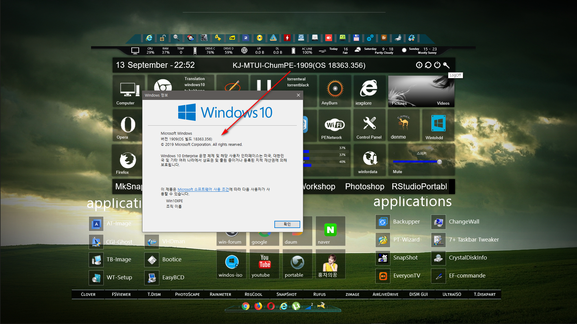Click 확인 button in Windows 정보 dialog
The image size is (577, 324).
point(287,224)
